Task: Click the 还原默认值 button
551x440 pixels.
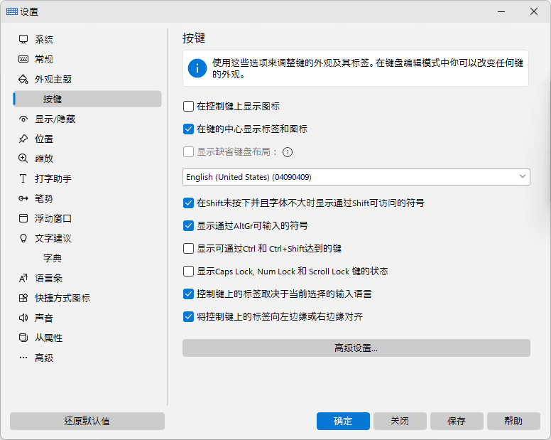Action: [87, 421]
